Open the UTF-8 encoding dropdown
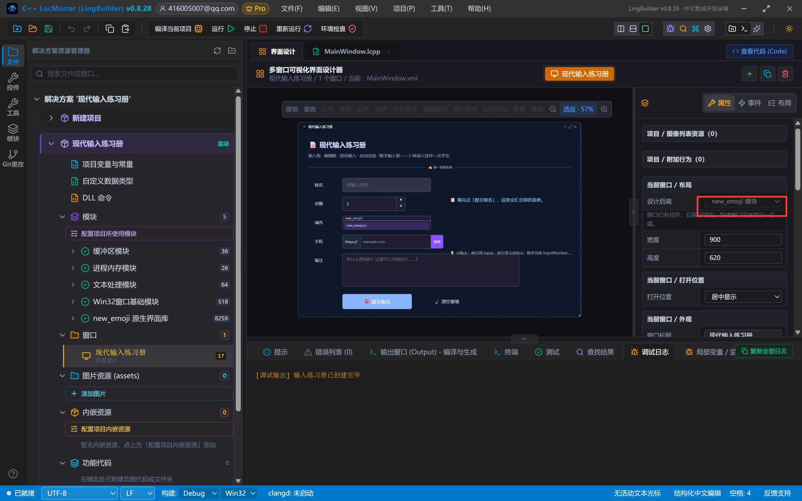The image size is (802, 501). [x=79, y=493]
